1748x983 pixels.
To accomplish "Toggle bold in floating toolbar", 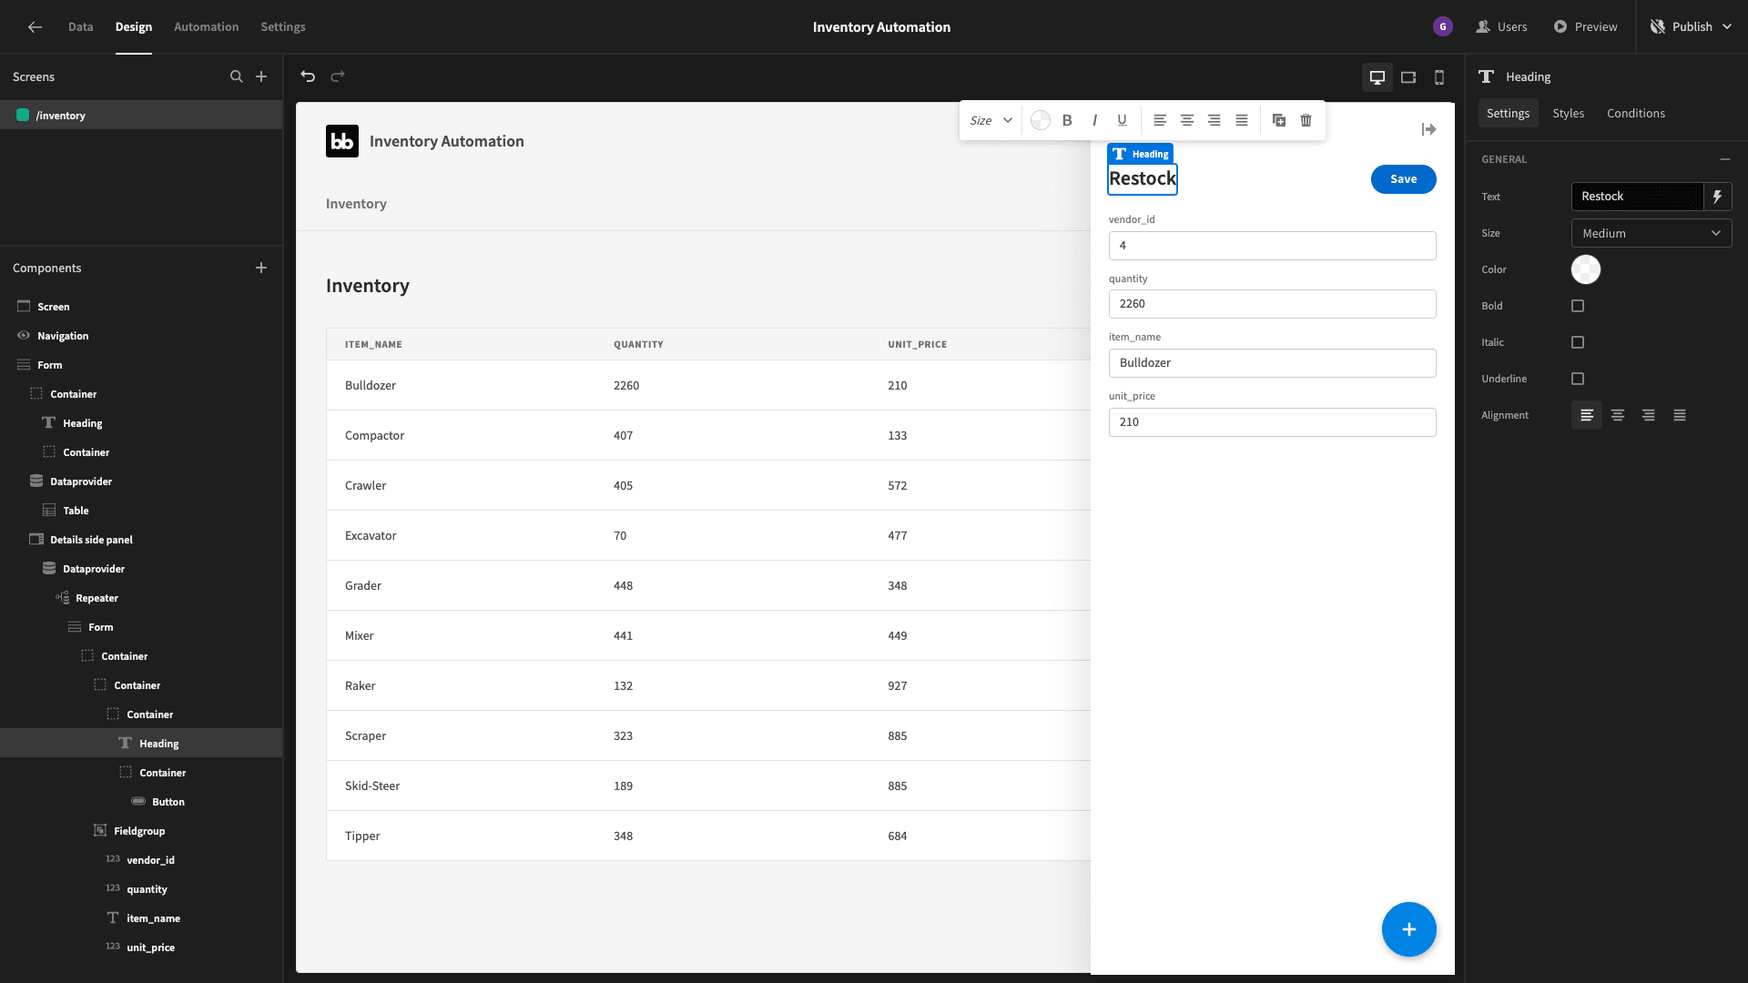I will coord(1067,120).
